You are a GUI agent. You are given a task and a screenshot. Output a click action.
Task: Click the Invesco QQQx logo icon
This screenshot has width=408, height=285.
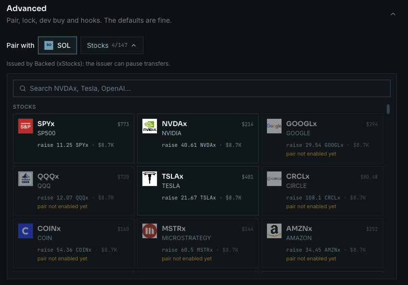click(26, 179)
